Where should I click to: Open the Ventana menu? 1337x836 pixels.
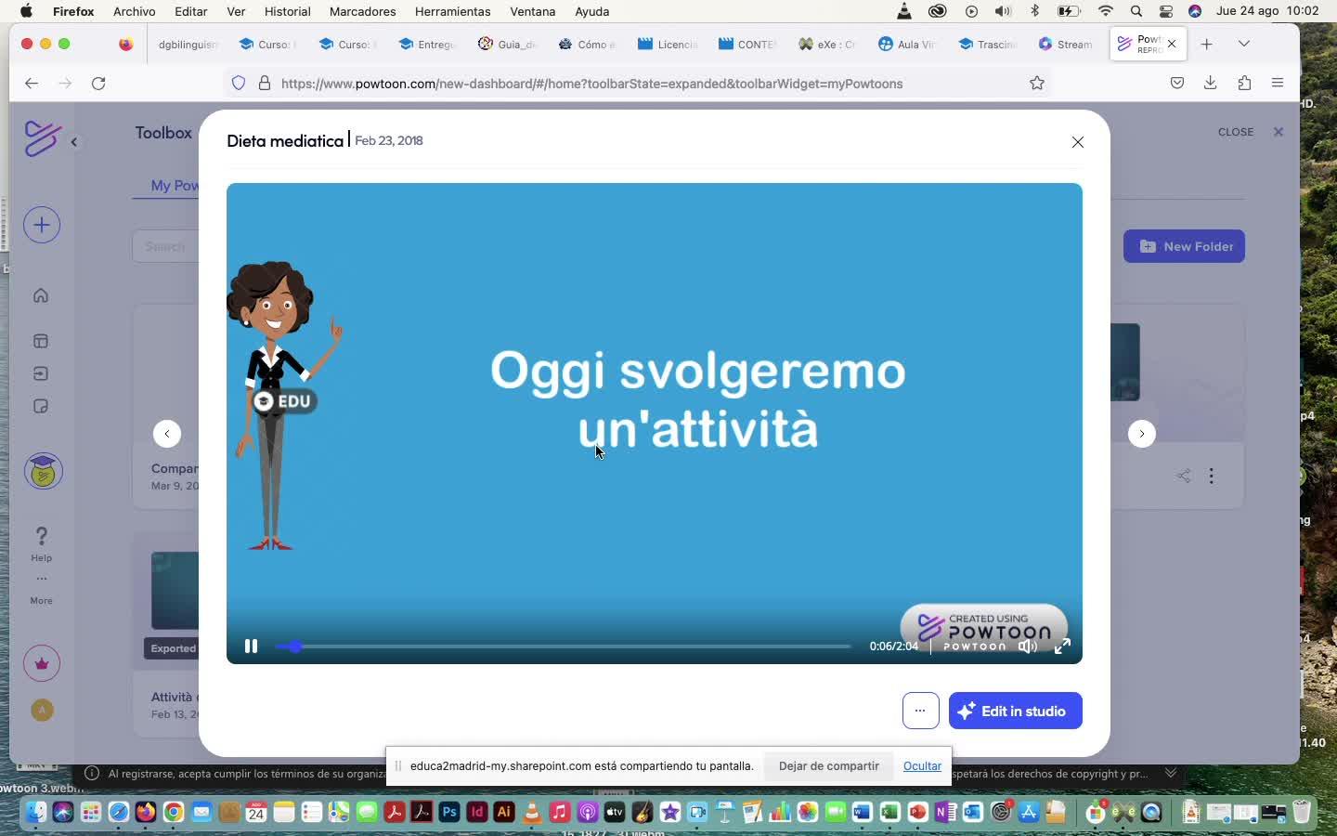[533, 11]
